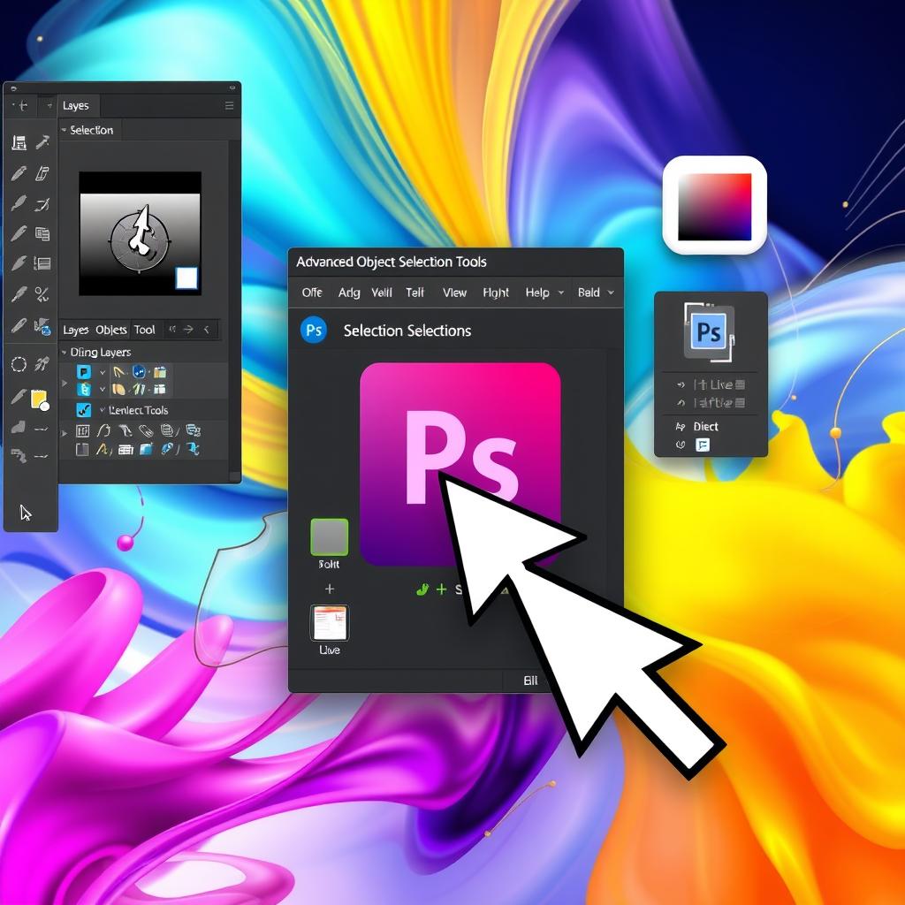This screenshot has height=905, width=905.
Task: Expand the triangle beside the tools icon grid
Action: click(x=65, y=432)
